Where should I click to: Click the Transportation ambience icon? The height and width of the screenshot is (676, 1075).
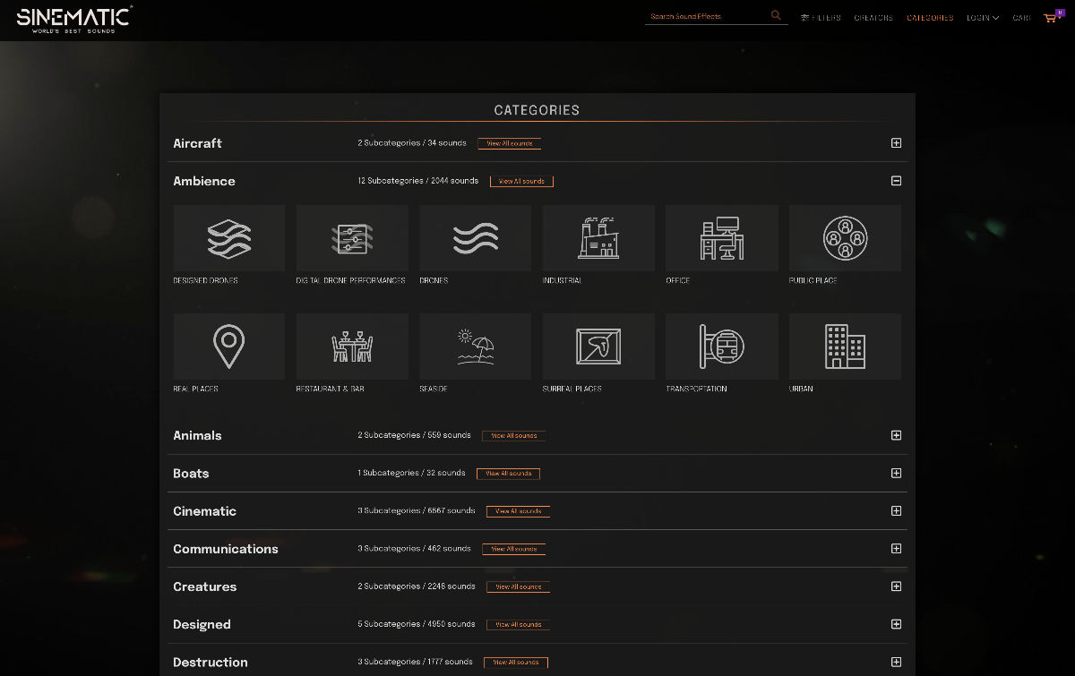[x=721, y=346]
